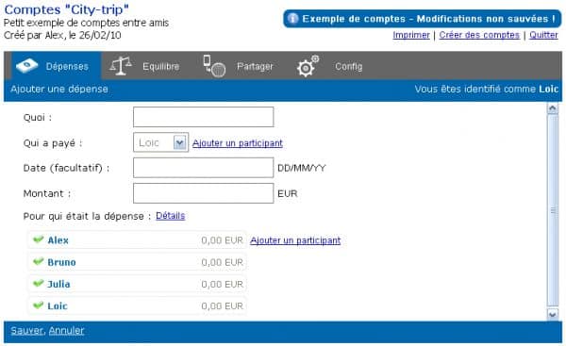
Task: Open the Créer des comptes link
Action: coord(479,35)
